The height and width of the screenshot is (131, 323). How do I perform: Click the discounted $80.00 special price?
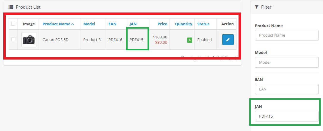point(161,42)
